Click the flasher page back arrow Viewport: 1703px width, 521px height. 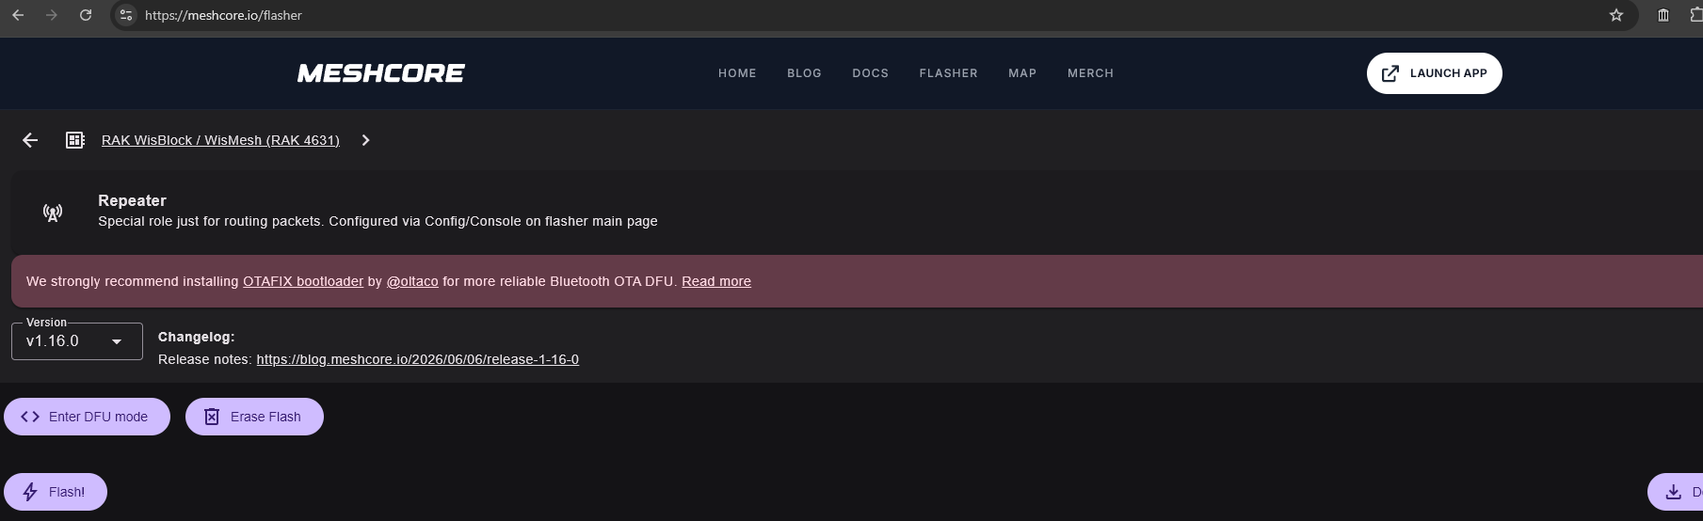coord(30,140)
